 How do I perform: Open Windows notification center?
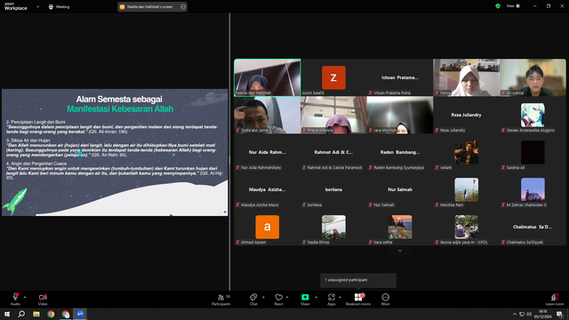click(x=560, y=314)
